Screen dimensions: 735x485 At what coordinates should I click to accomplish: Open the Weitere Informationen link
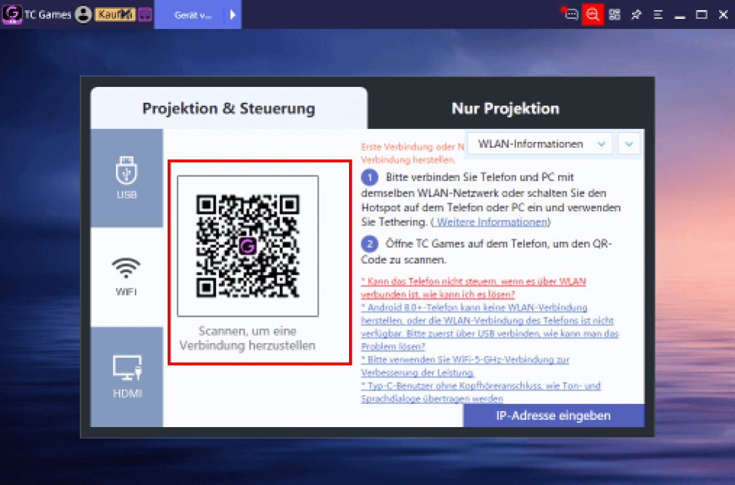pyautogui.click(x=490, y=222)
